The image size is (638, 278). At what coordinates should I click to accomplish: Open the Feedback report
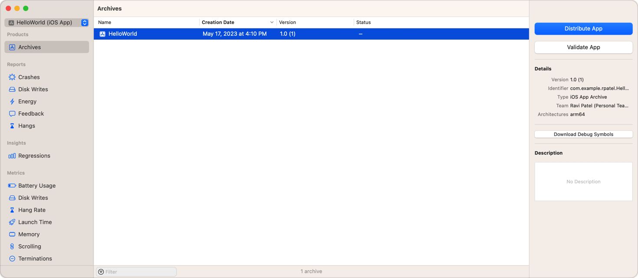[x=47, y=113]
